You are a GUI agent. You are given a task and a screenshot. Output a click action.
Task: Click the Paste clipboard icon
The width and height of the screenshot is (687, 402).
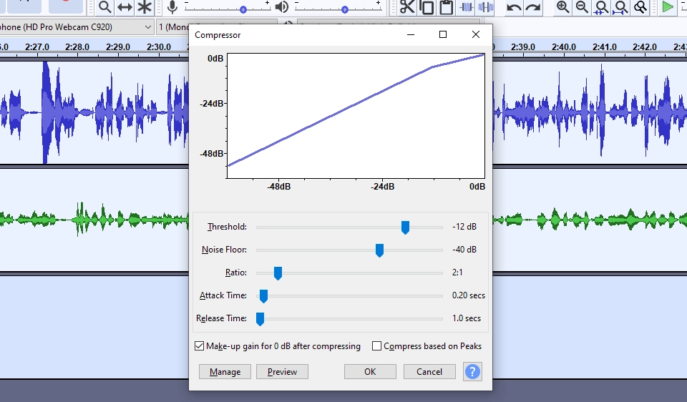[447, 7]
